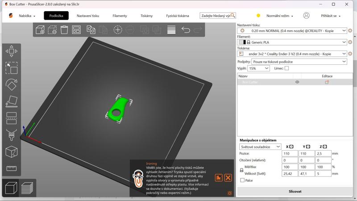Select the Scale tool

(x=12, y=68)
